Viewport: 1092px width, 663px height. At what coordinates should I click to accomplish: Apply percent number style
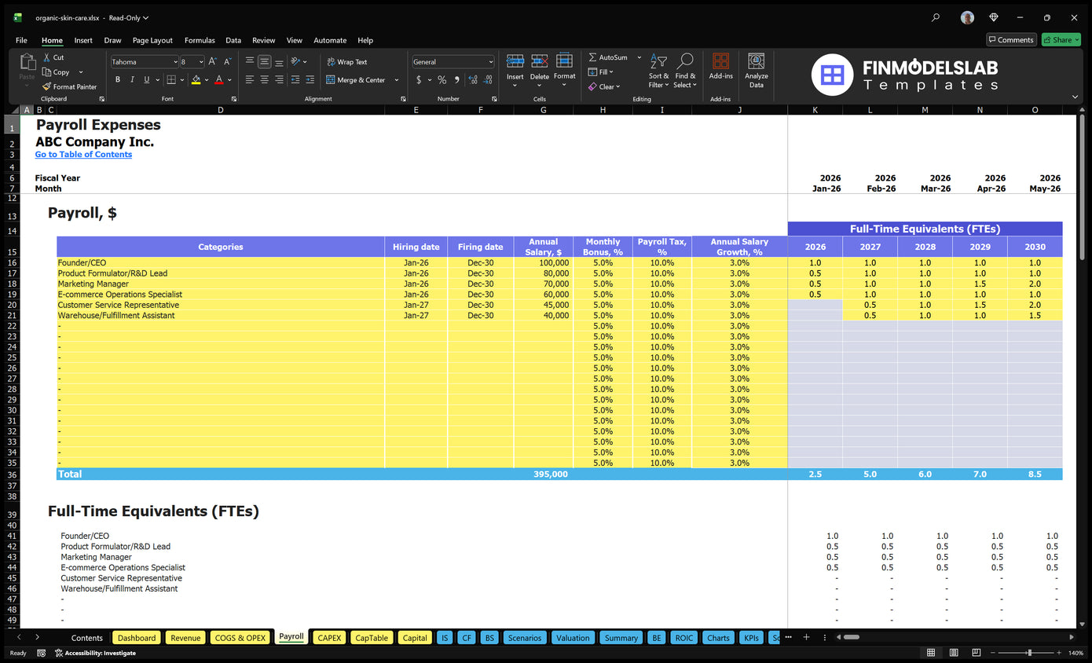tap(442, 79)
